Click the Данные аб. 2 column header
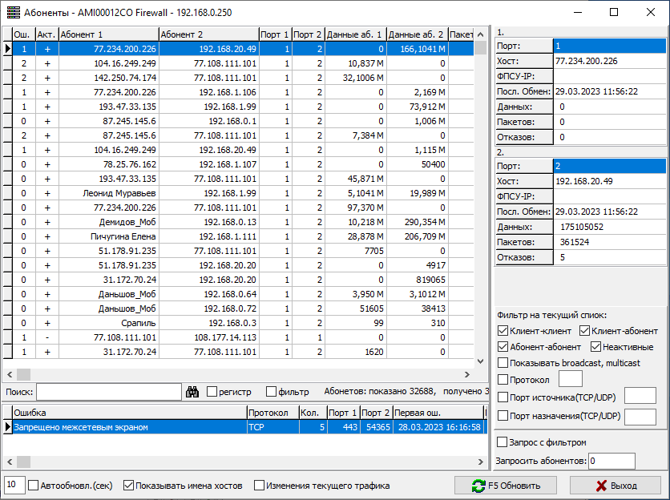The width and height of the screenshot is (670, 500). click(416, 34)
